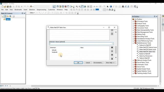Open the Customize menu
Viewport: 164px width, 92px height.
point(52,10)
